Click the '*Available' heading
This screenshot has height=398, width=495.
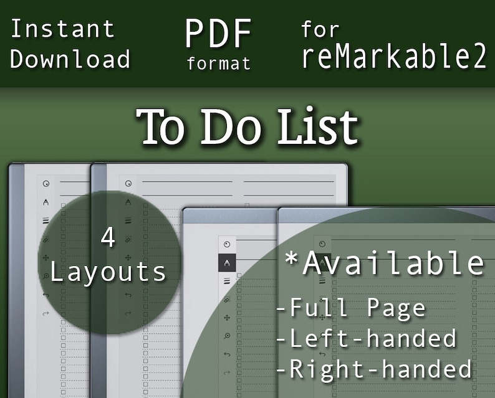click(x=384, y=263)
